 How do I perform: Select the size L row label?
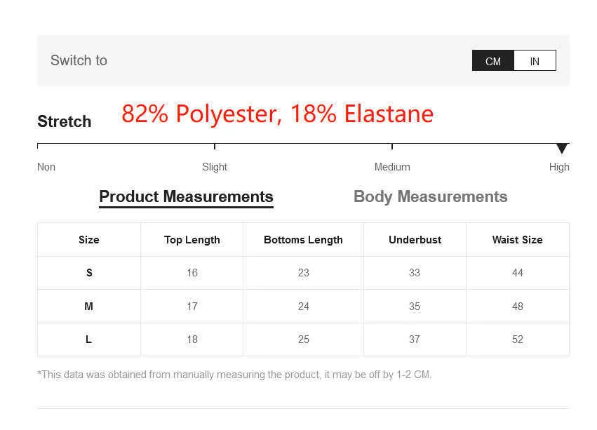tap(89, 340)
